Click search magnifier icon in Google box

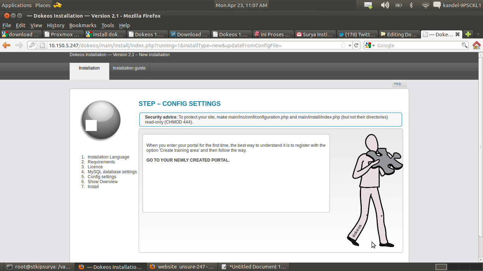click(x=465, y=45)
